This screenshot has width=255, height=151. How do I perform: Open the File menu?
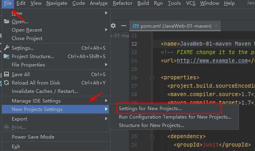pos(8,3)
